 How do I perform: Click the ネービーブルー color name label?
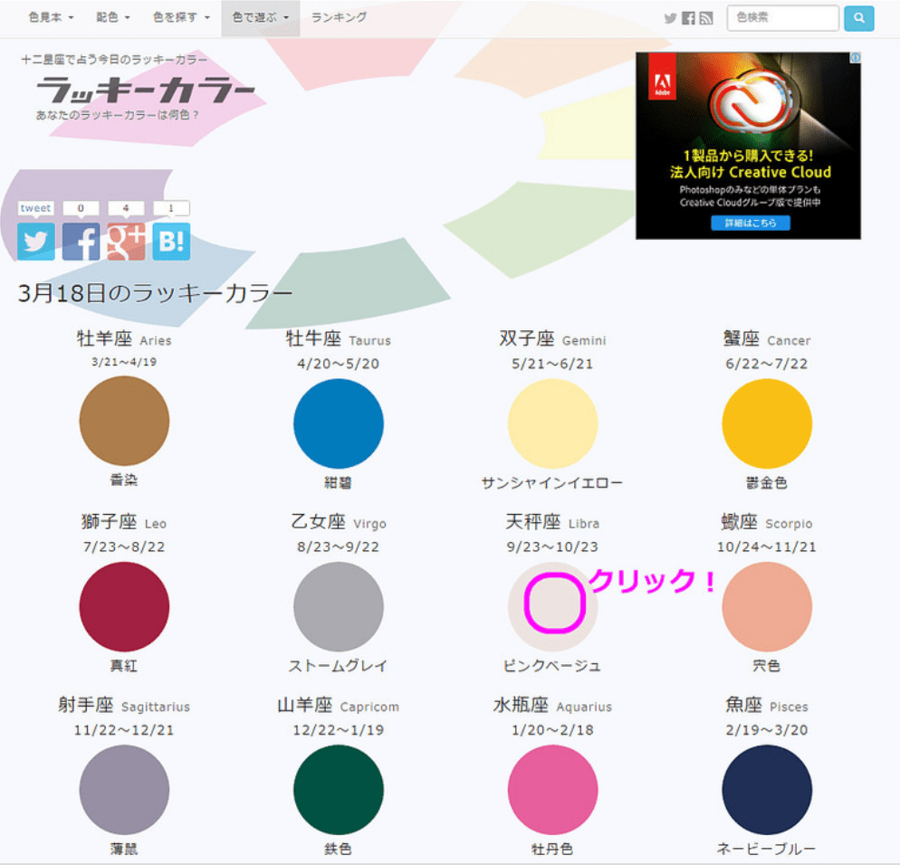coord(767,849)
